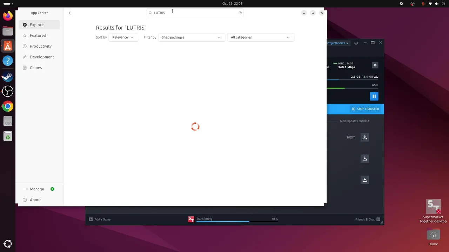Launch Firefox from the dock

(x=8, y=16)
